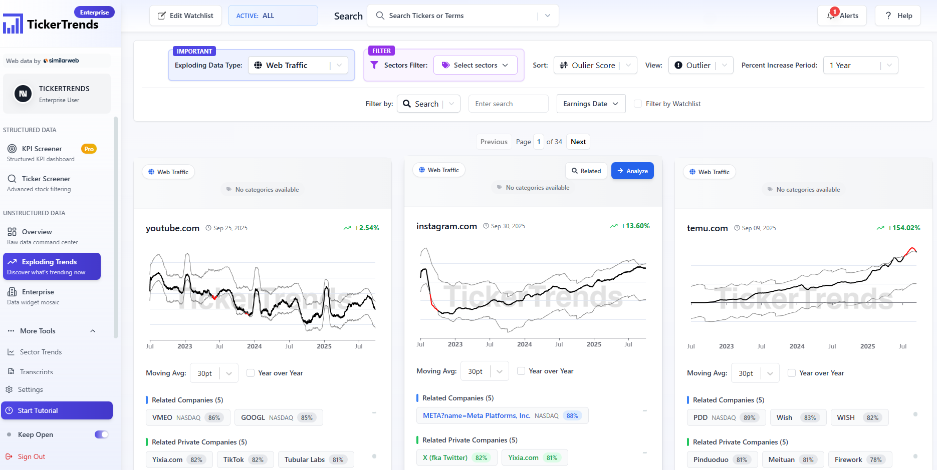
Task: Open the Percent Increase Period dropdown
Action: point(860,65)
